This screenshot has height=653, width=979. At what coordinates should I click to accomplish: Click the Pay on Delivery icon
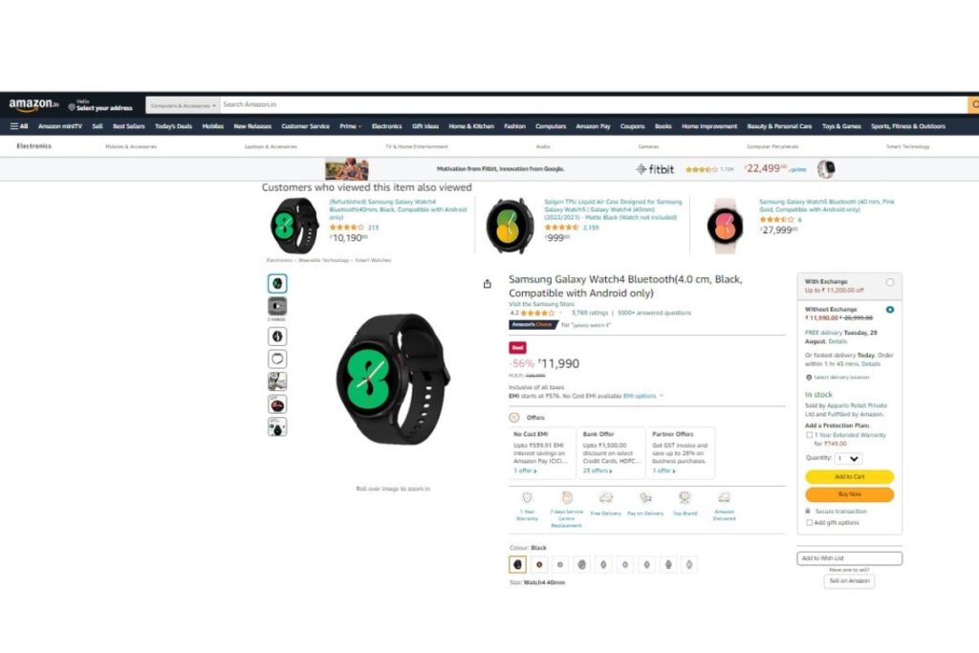645,497
